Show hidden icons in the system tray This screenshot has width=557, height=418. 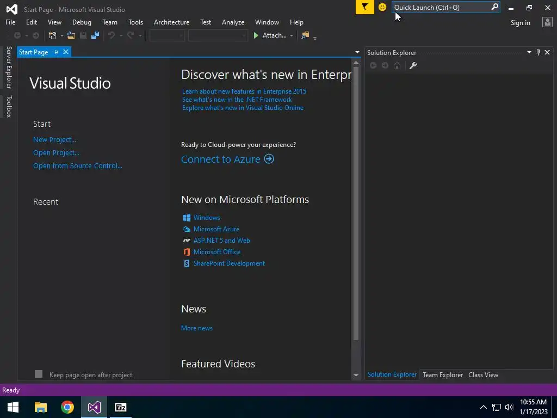click(483, 407)
